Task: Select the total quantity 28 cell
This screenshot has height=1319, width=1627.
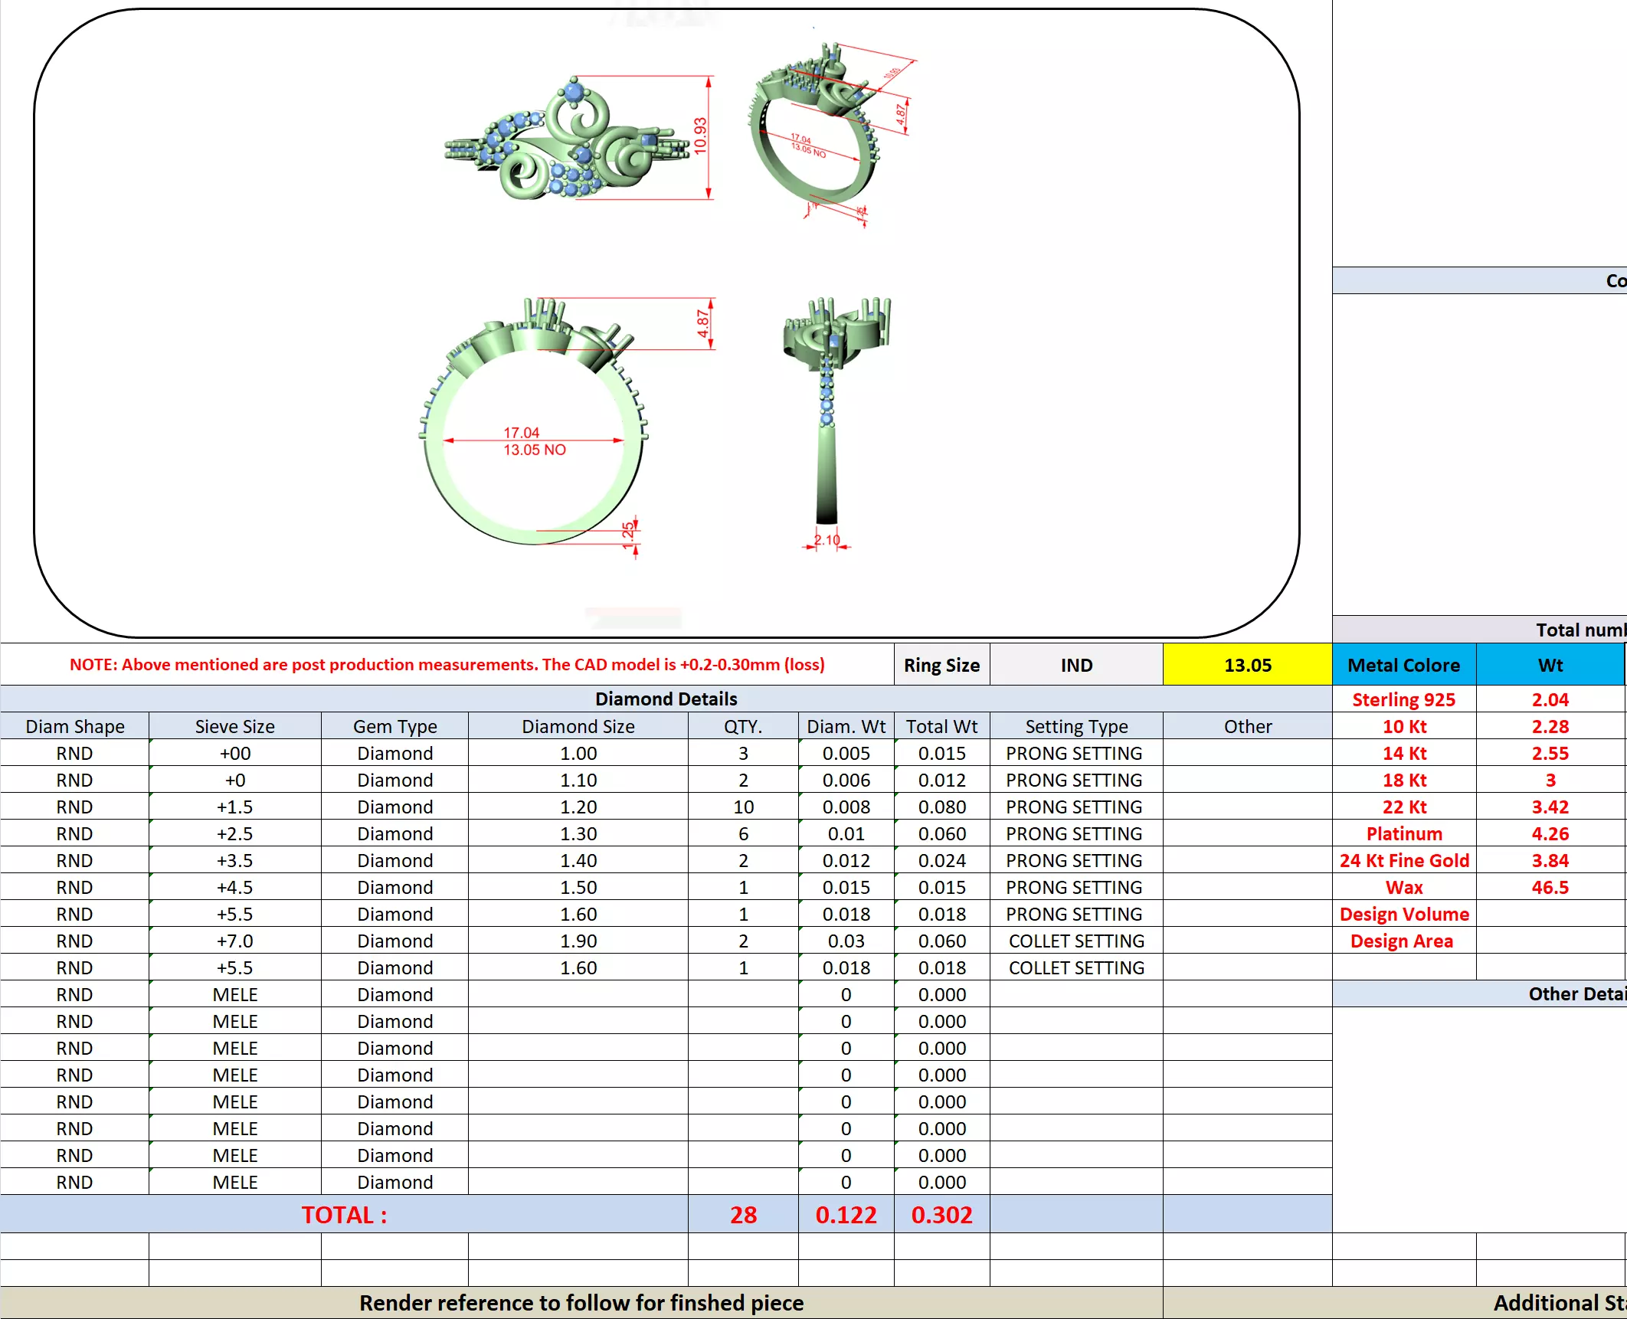Action: [743, 1215]
